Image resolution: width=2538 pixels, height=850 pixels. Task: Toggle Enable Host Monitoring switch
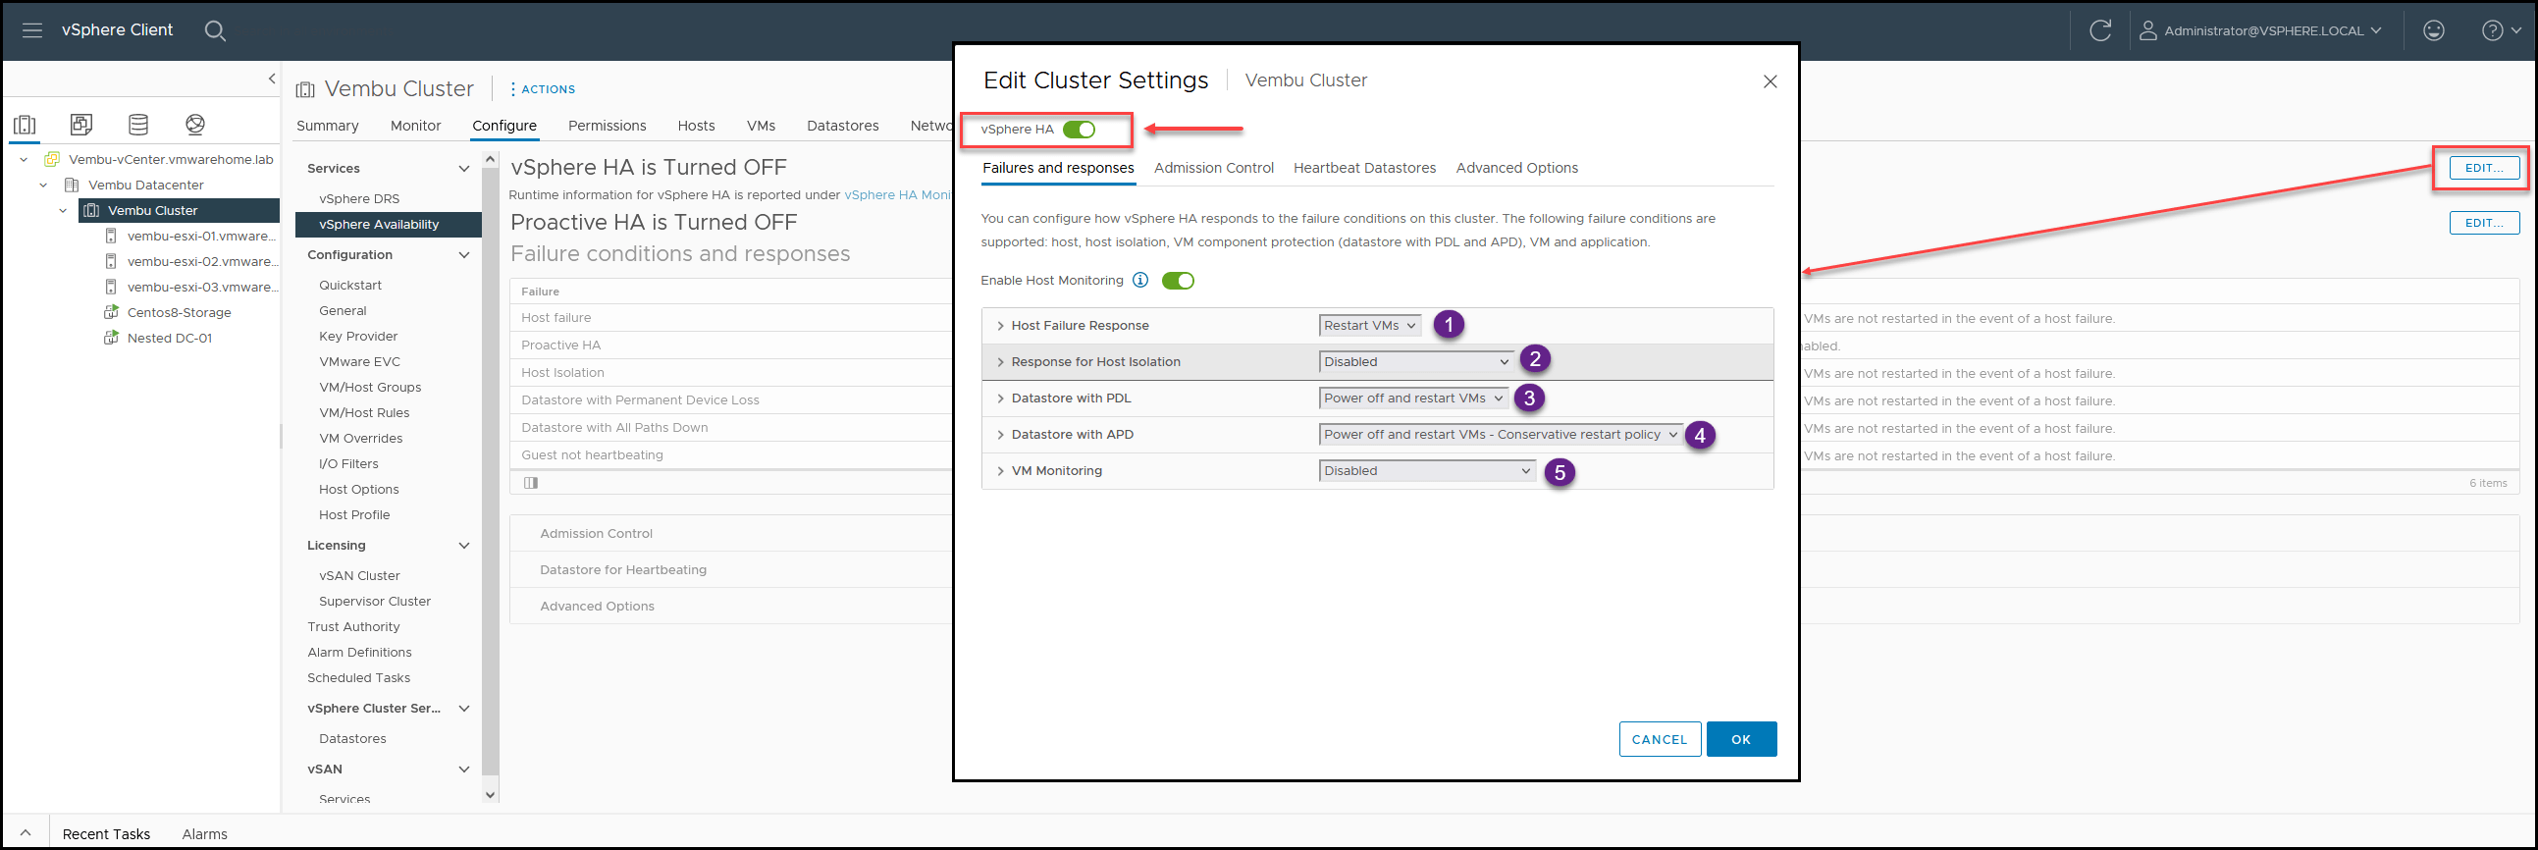(x=1178, y=281)
